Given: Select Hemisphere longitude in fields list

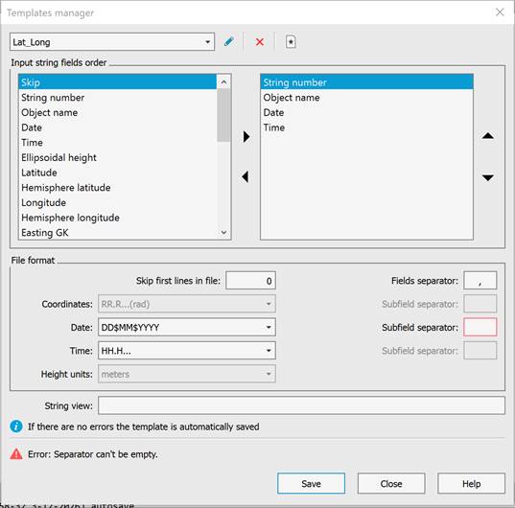Looking at the screenshot, I should coord(118,218).
